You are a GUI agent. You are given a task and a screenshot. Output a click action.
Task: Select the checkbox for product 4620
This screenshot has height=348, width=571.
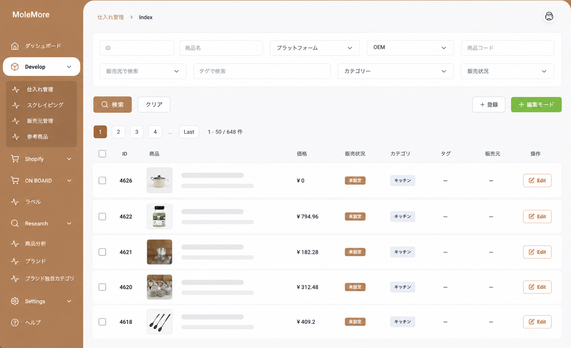coord(102,287)
